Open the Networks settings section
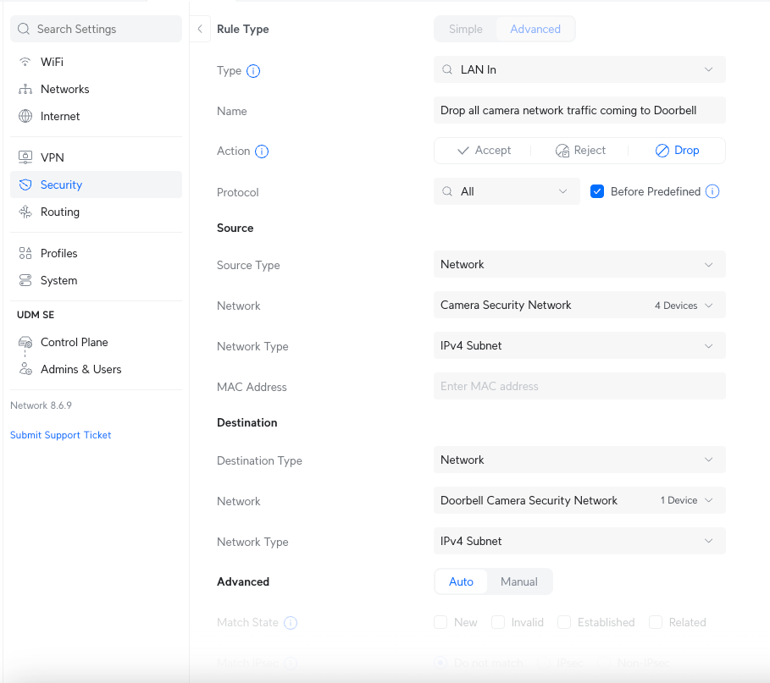 (x=97, y=90)
